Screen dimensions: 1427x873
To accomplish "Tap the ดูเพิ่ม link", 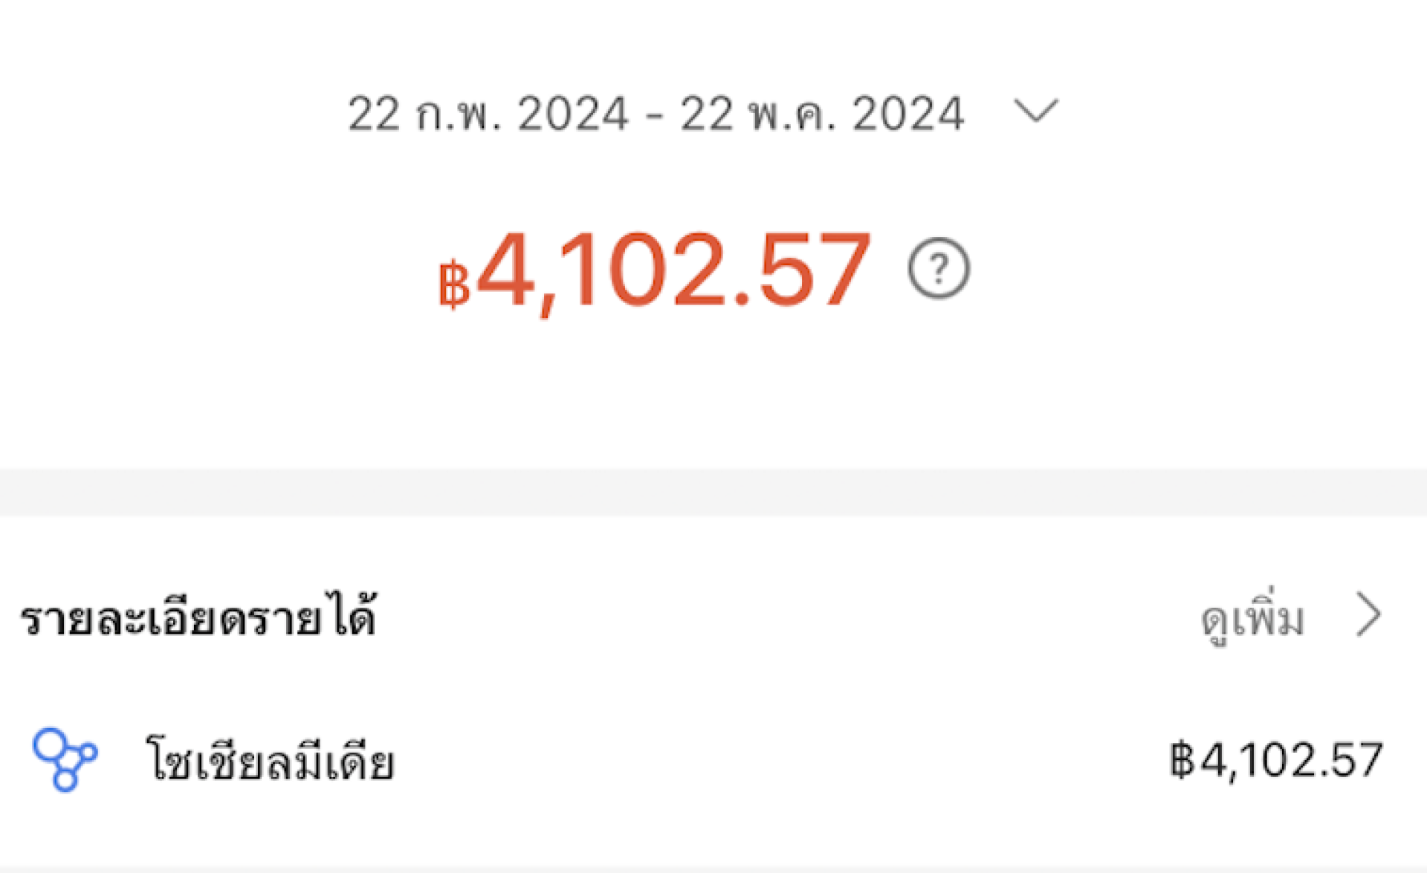I will 1252,618.
